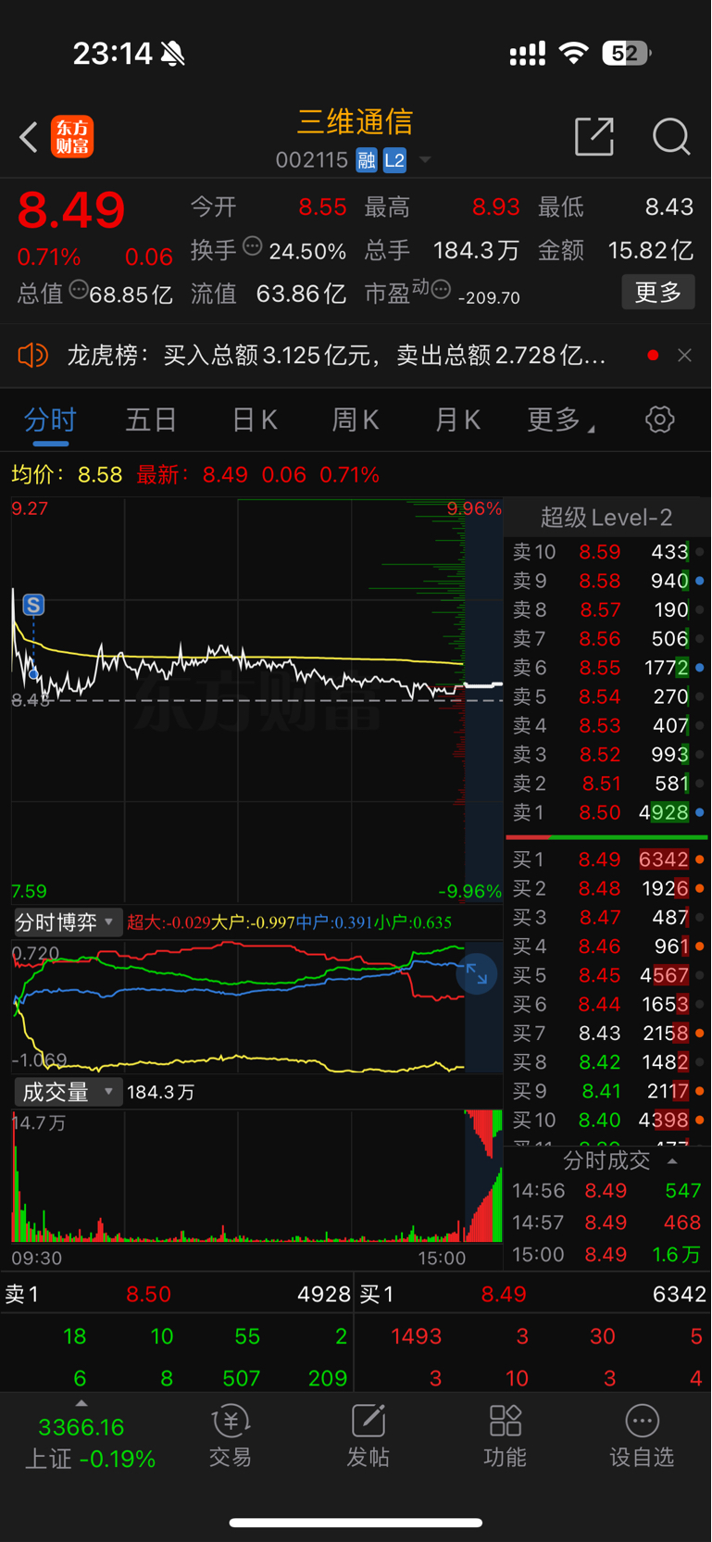Tap the bottom 买1 8.49 queue header
712x1542 pixels.
pyautogui.click(x=534, y=1294)
